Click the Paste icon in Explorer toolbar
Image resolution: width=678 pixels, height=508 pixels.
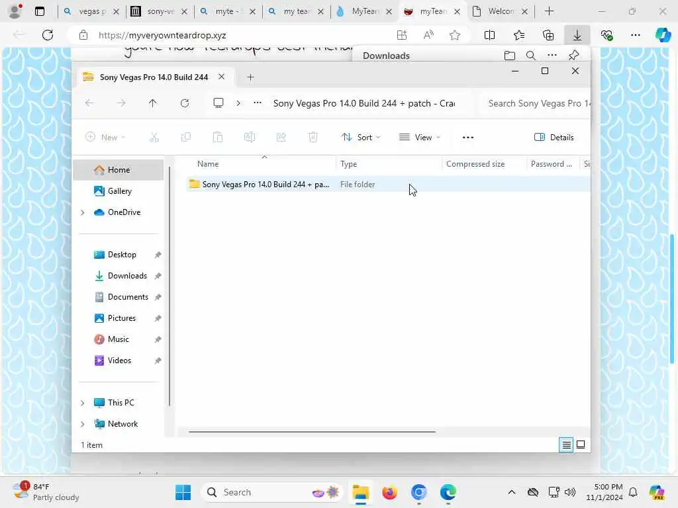click(x=217, y=138)
